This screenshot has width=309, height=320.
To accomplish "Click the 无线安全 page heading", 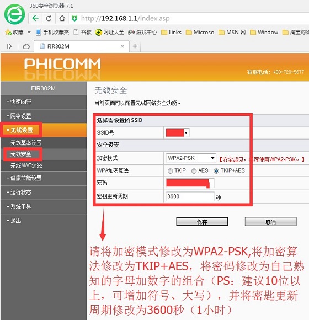I will pos(111,90).
